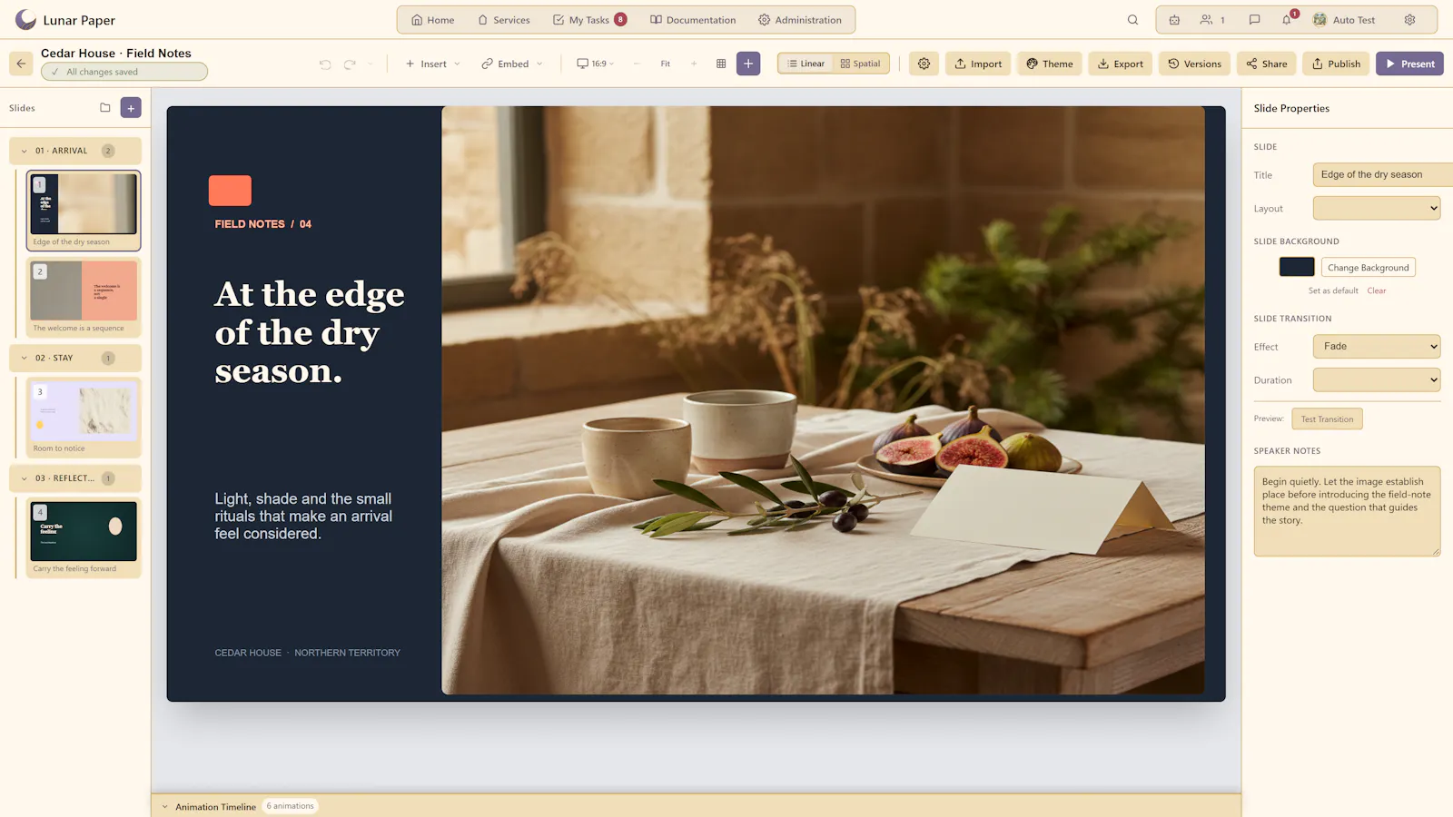Click the slide heading At the edge of the dry season
The height and width of the screenshot is (817, 1453).
point(310,333)
